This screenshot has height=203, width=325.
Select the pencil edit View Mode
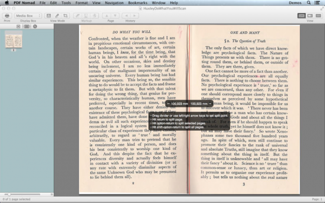pyautogui.click(x=57, y=16)
